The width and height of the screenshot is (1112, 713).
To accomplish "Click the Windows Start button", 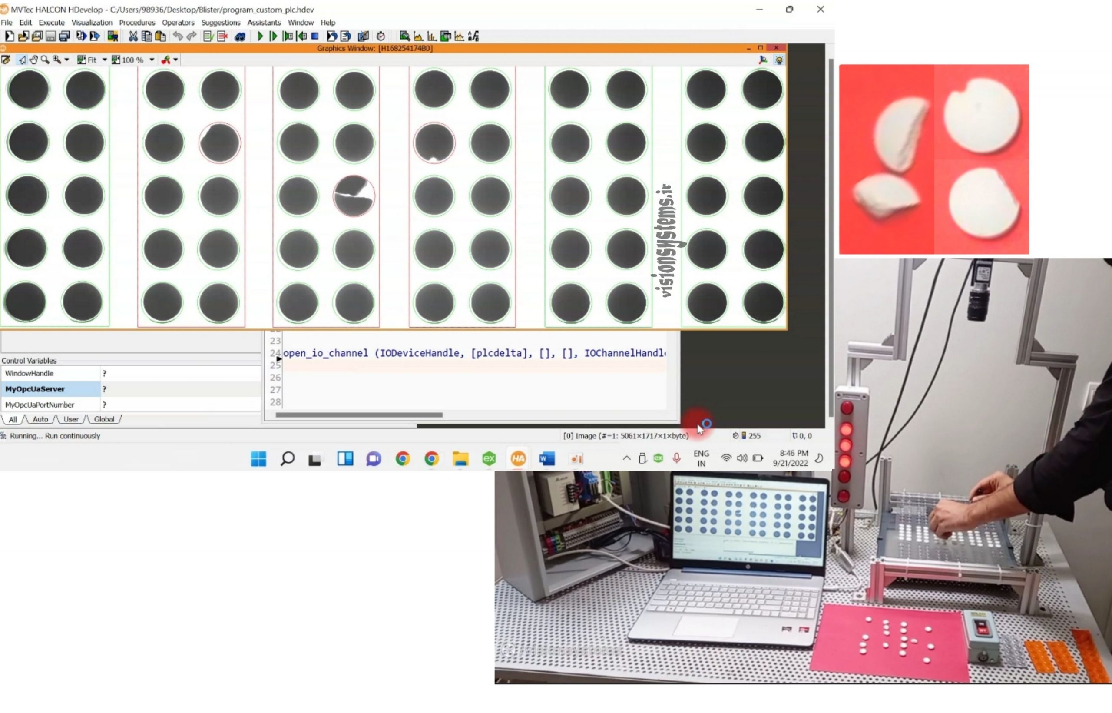I will 258,459.
